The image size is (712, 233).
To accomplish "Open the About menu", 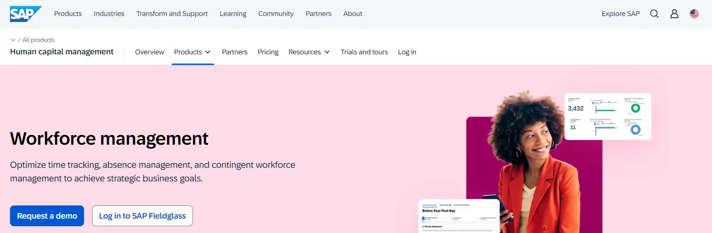I will tap(353, 14).
